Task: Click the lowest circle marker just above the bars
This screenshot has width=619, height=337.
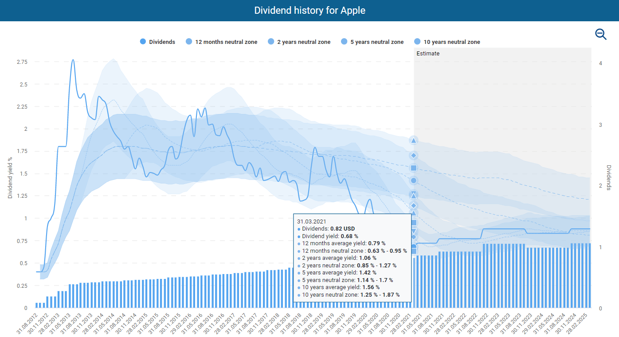Action: tap(413, 244)
